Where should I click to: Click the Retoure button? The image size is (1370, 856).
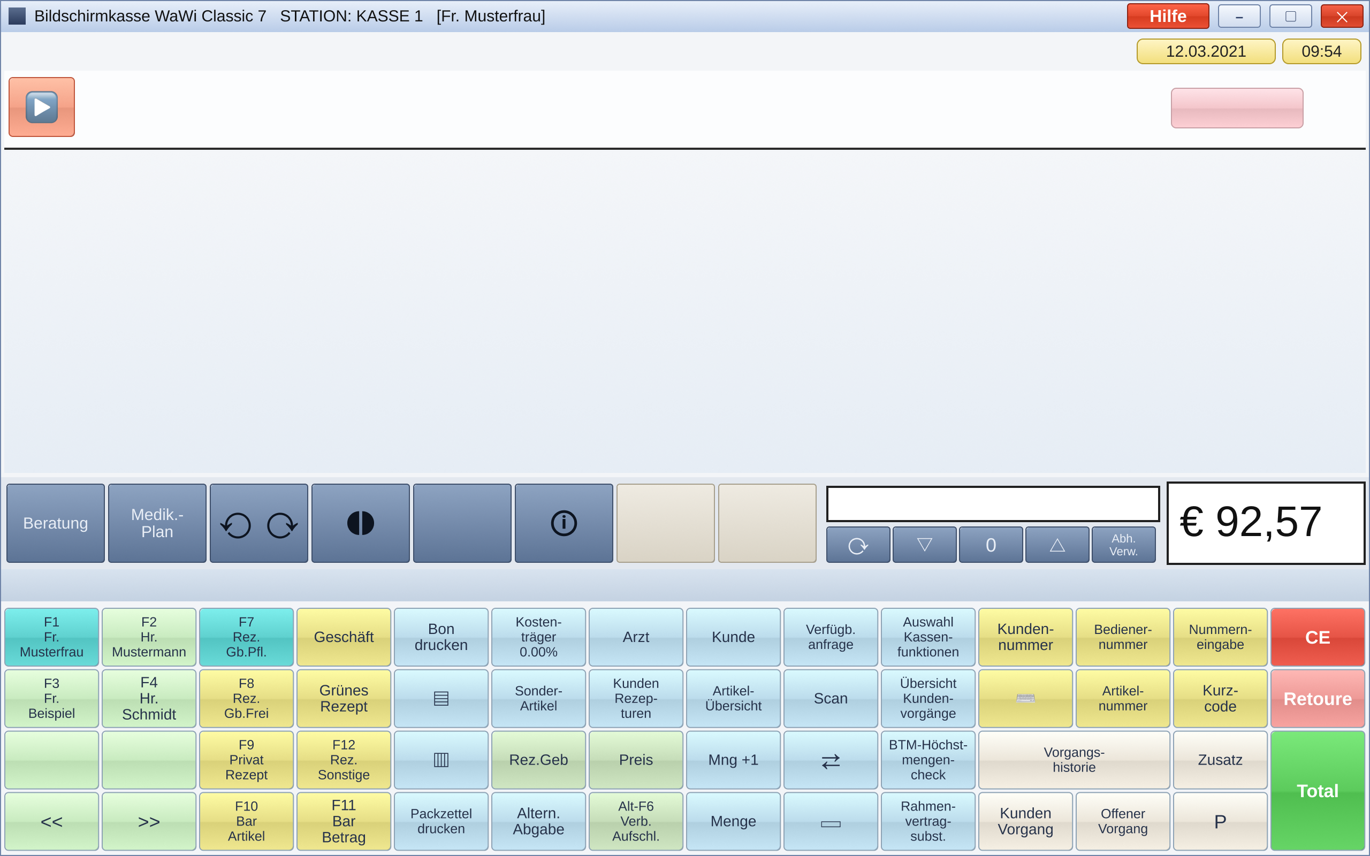(x=1318, y=699)
